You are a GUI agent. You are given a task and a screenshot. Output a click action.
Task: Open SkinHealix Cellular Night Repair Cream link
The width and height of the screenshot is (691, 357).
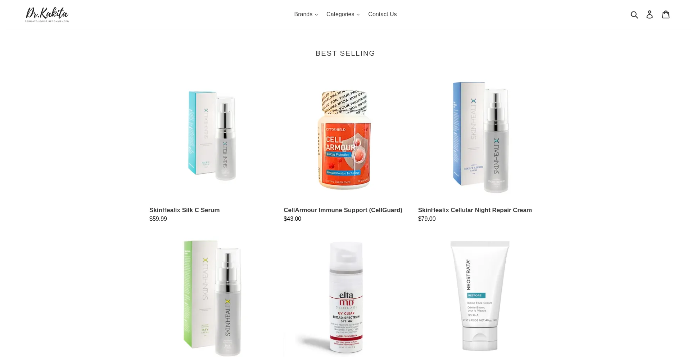[x=475, y=210]
